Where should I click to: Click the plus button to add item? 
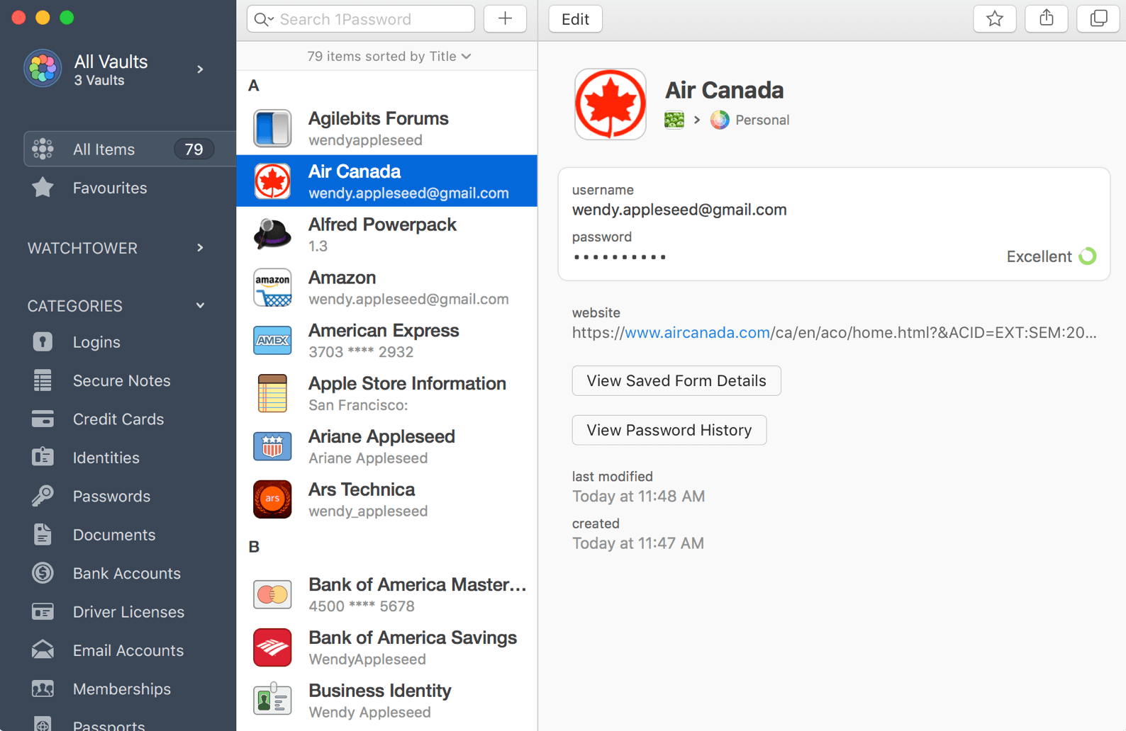point(505,19)
